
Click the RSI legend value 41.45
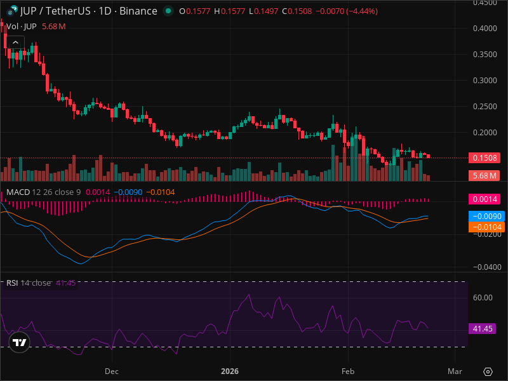65,283
